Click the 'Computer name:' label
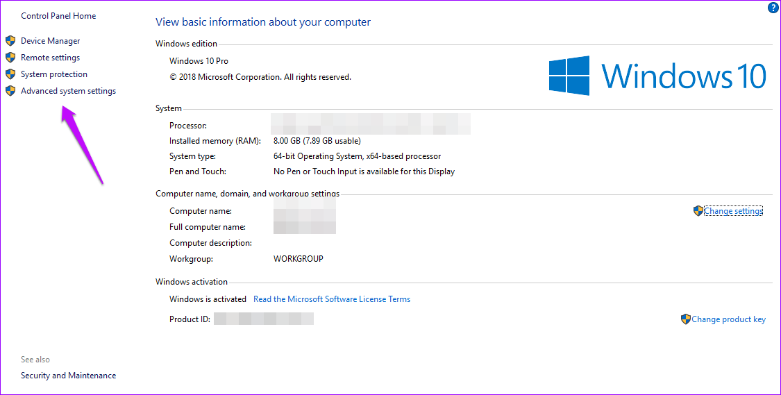Viewport: 781px width, 395px height. (200, 211)
